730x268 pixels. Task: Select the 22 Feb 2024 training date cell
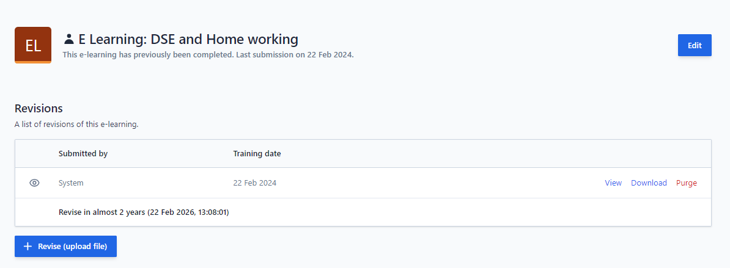pyautogui.click(x=255, y=183)
